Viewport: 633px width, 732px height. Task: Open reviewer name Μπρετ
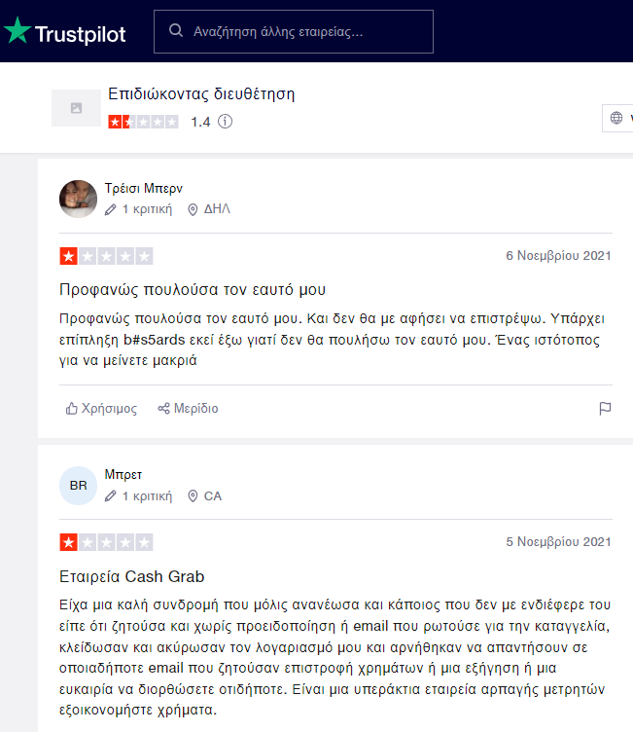[x=123, y=474]
